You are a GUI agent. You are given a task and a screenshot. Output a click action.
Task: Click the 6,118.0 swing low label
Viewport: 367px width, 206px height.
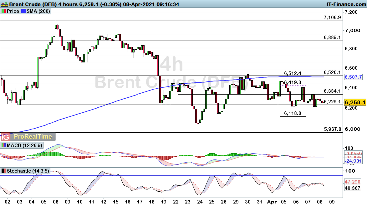tap(293, 113)
